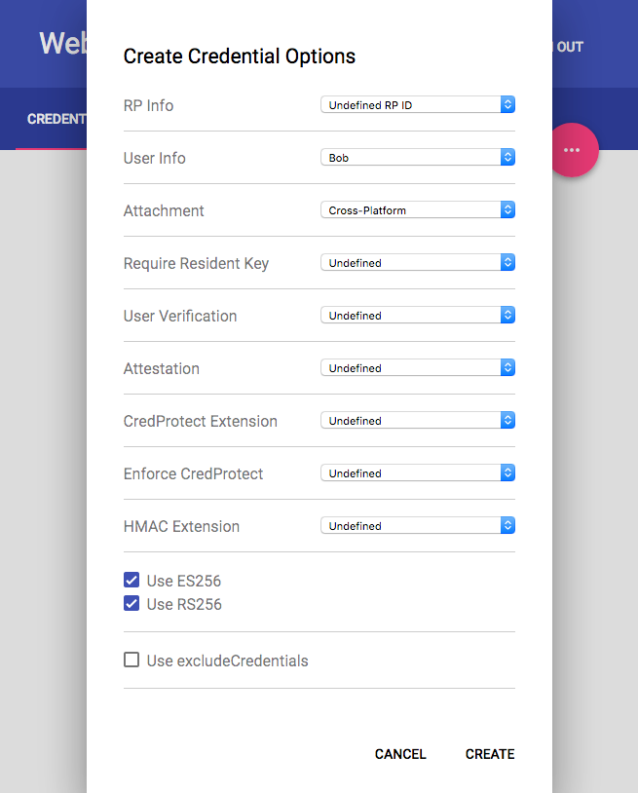Click the Use RS256 label text
The height and width of the screenshot is (793, 638).
click(x=184, y=604)
